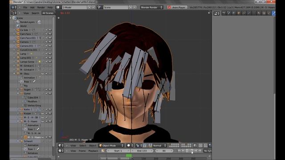Open the outliner Search menu
The image size is (285, 160).
pyautogui.click(x=35, y=13)
